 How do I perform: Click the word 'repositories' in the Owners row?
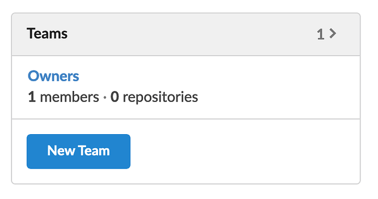click(161, 98)
